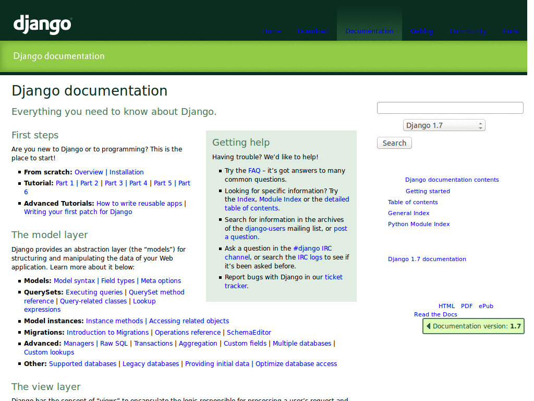The width and height of the screenshot is (534, 401).
Task: Select the Documentation nav tab
Action: pos(369,31)
